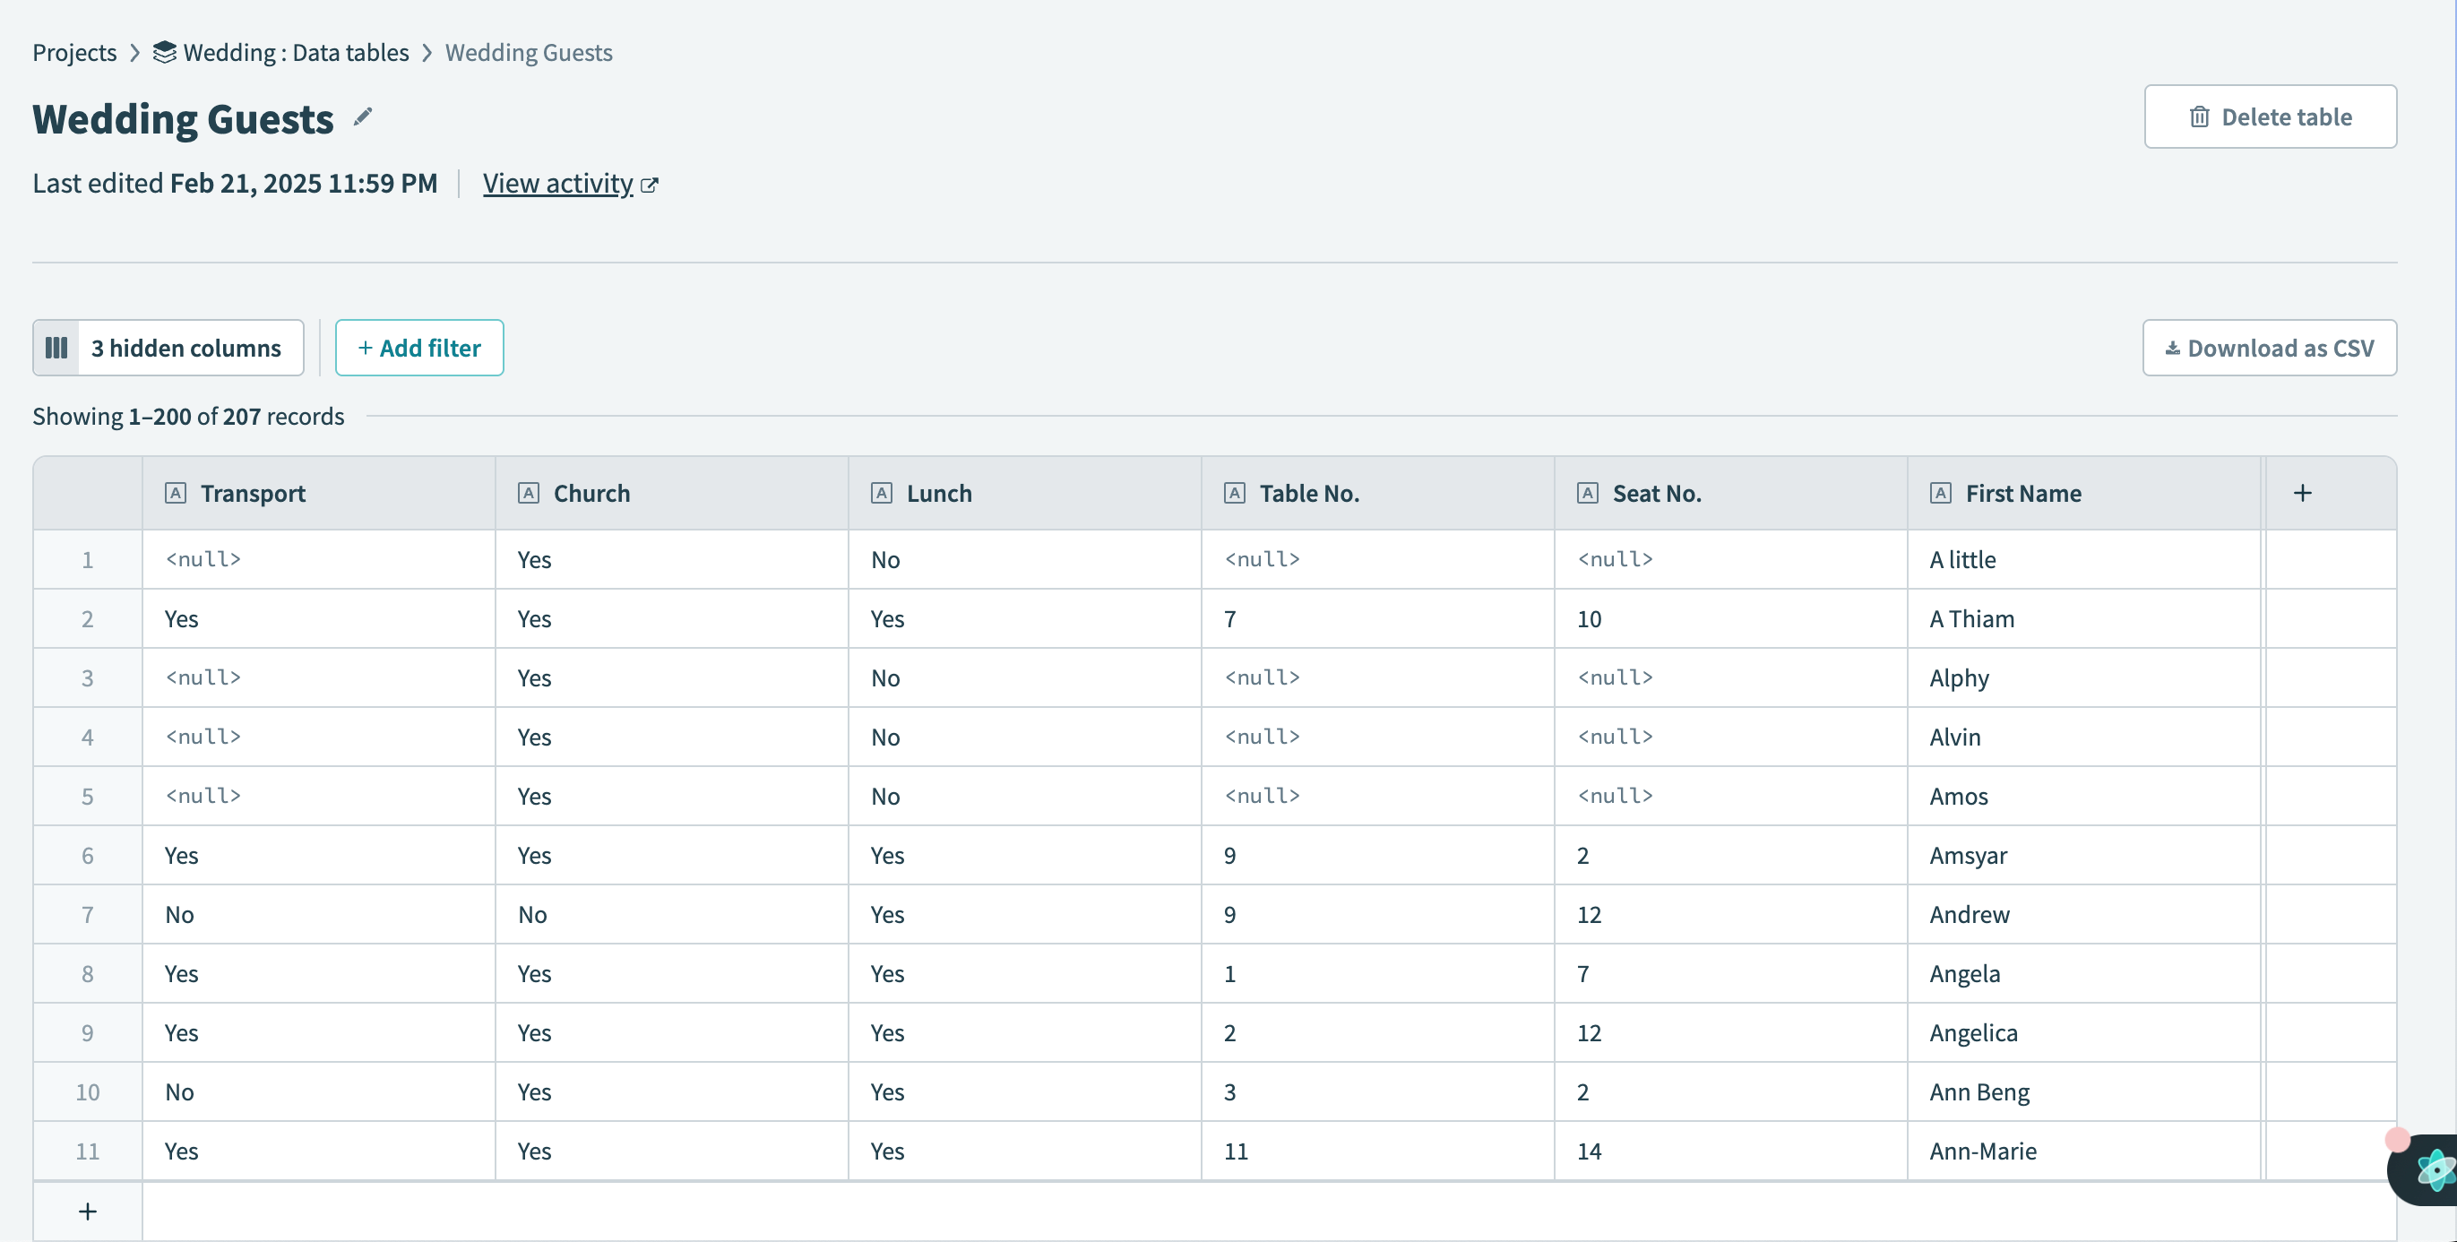The image size is (2457, 1242).
Task: Click the download icon on Download as CSV
Action: (x=2171, y=347)
